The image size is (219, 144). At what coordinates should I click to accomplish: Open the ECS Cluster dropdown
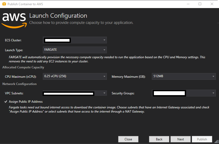click(75, 40)
